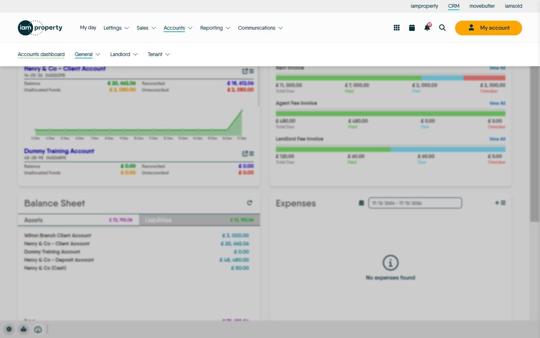Click the cloud upload icon in bottom bar
This screenshot has width=540, height=338.
pos(38,329)
